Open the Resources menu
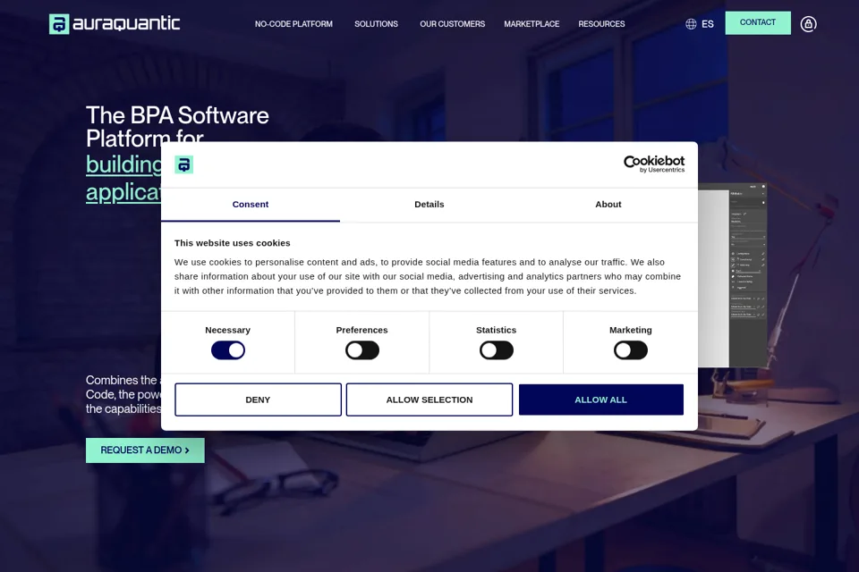The width and height of the screenshot is (859, 572). click(x=601, y=24)
